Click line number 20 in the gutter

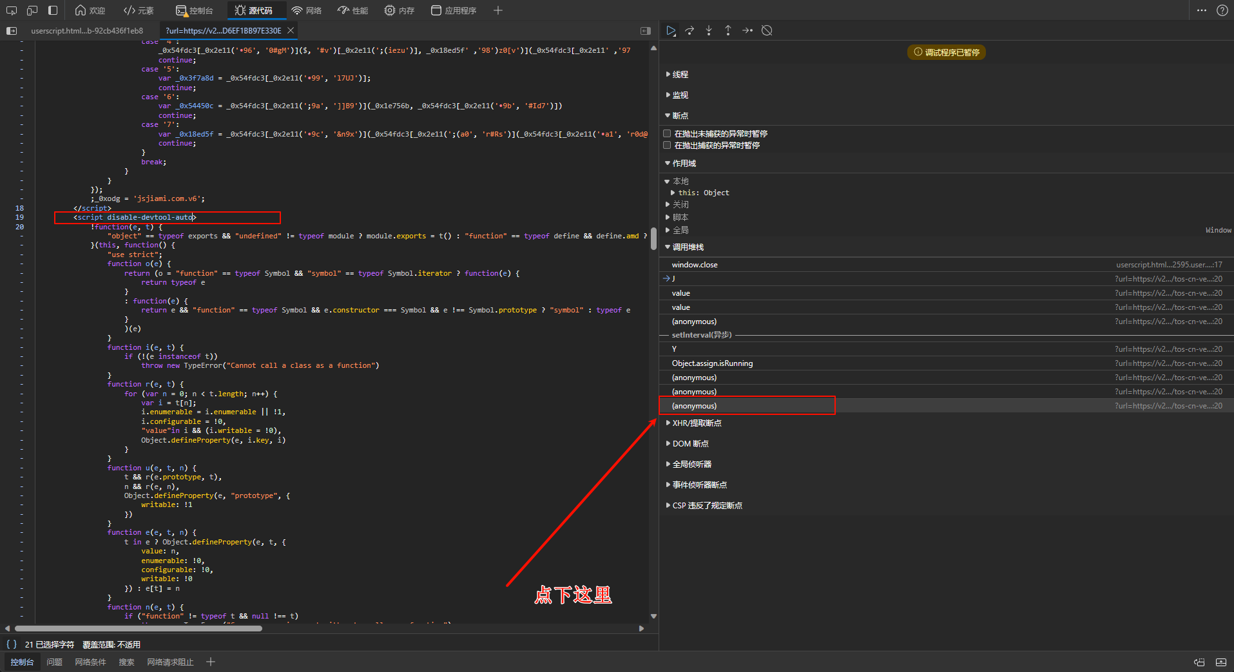19,227
